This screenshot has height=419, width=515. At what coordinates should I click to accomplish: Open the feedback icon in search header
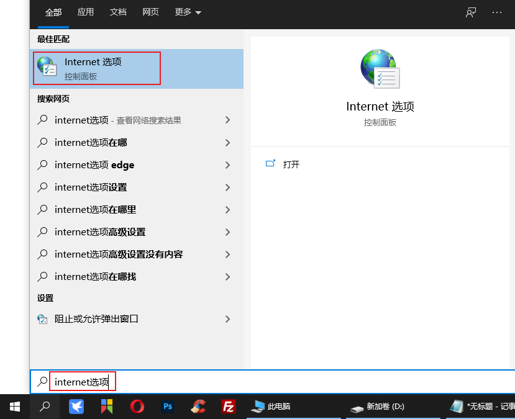pyautogui.click(x=471, y=12)
